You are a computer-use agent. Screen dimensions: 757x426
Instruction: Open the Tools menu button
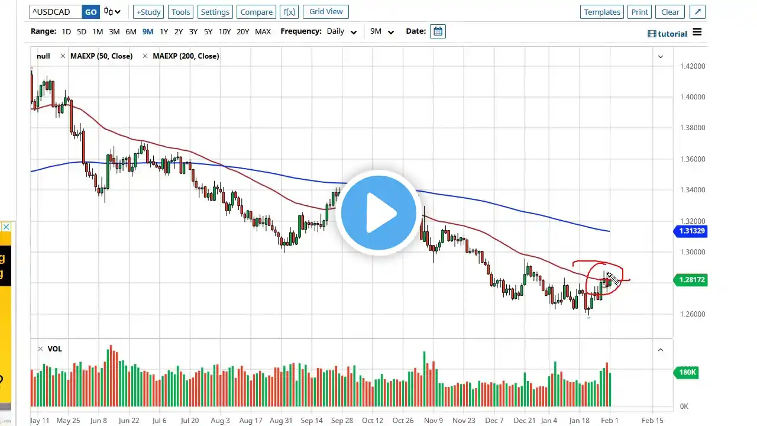tap(181, 12)
